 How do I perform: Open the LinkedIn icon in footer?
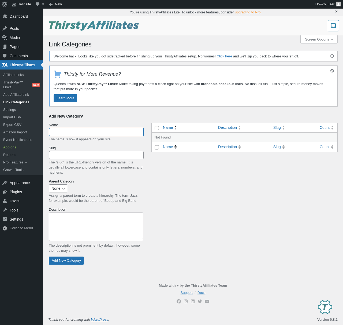[193, 301]
